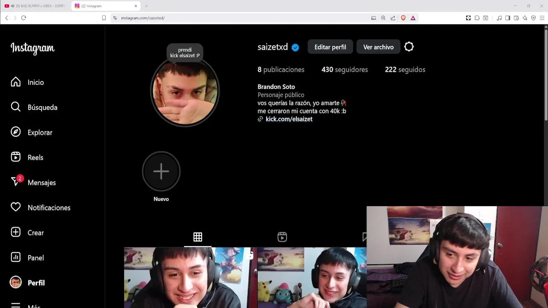Open Inicio home in the sidebar

[27, 82]
